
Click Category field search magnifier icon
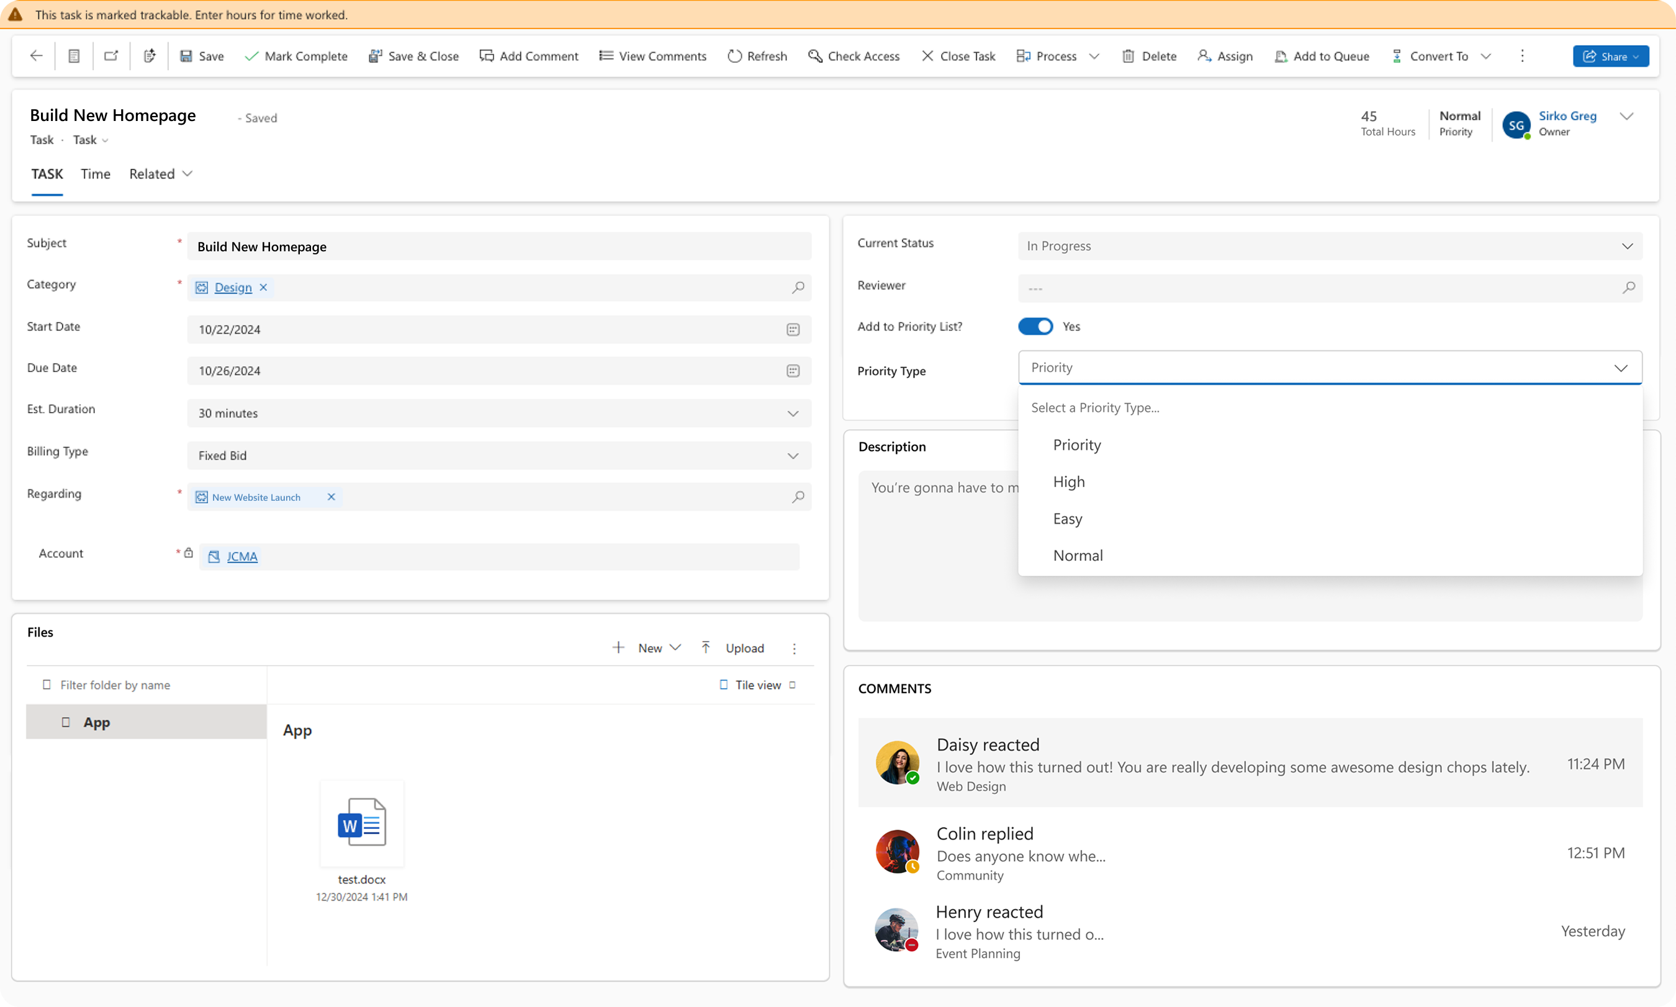(x=798, y=288)
